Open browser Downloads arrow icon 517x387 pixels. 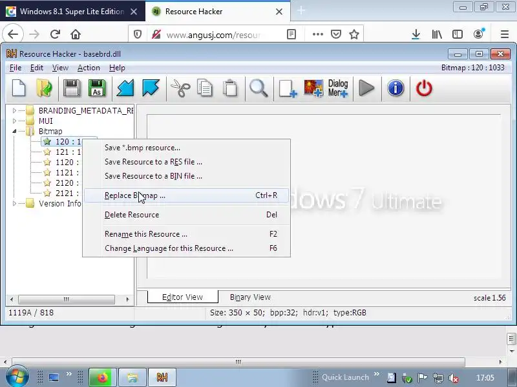click(416, 34)
